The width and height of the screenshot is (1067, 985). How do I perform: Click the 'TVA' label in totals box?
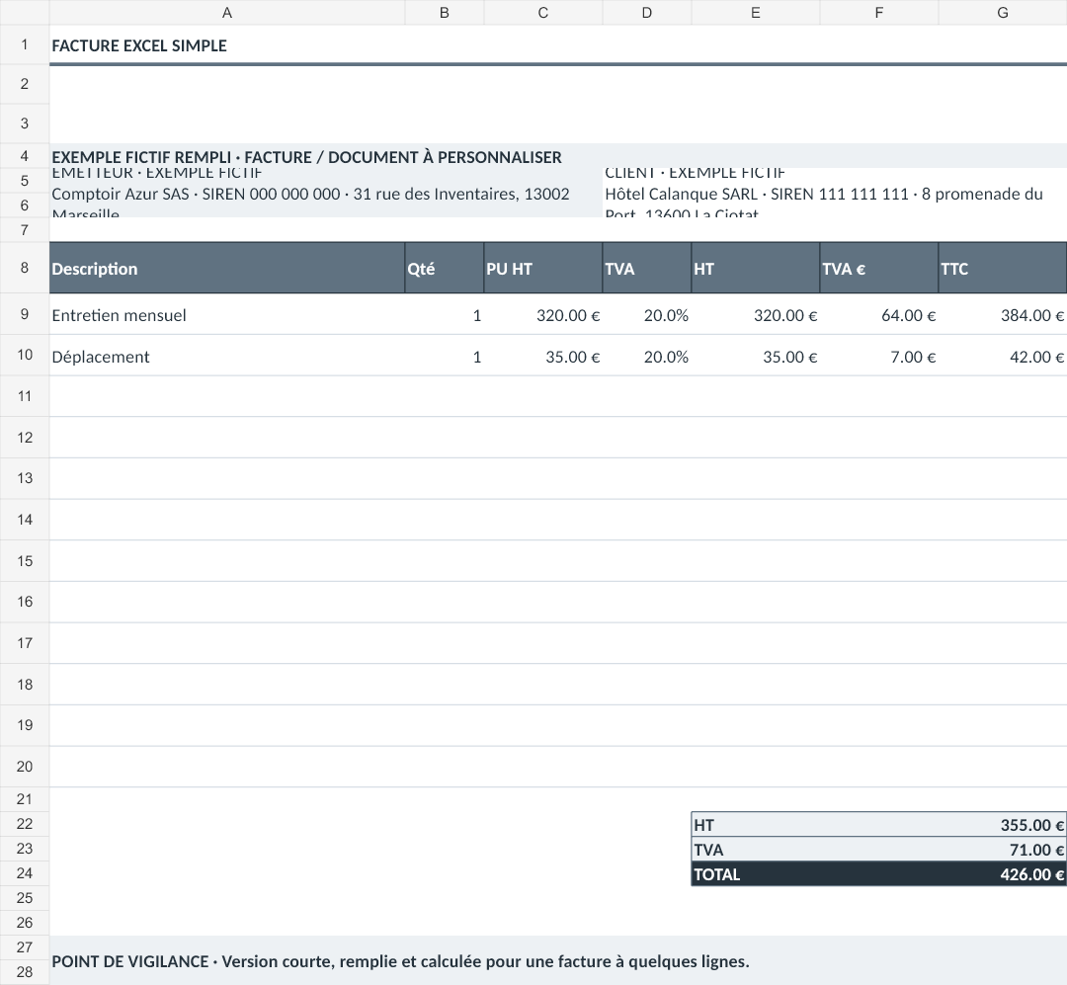pyautogui.click(x=708, y=849)
